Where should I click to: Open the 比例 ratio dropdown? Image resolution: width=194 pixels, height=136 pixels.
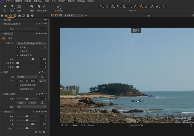(27, 77)
